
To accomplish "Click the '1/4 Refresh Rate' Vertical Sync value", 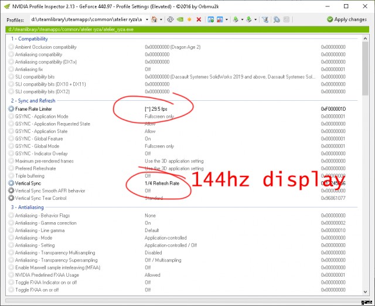I will tap(162, 183).
